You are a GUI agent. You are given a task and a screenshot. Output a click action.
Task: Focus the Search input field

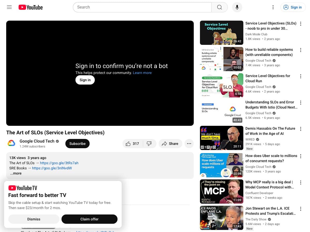(142, 7)
